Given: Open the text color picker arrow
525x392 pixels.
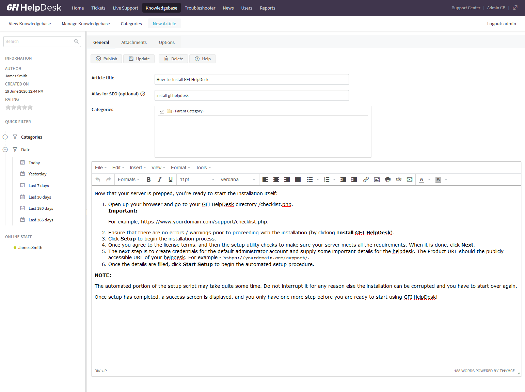Looking at the screenshot, I should click(x=429, y=179).
